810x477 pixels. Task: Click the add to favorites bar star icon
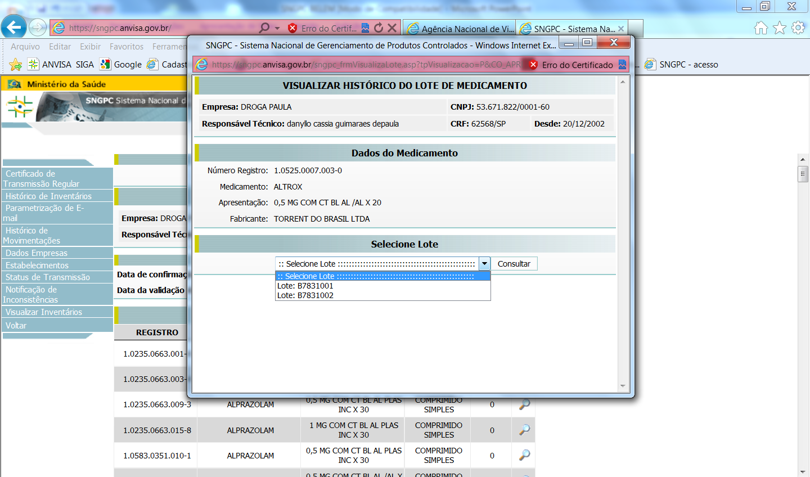16,65
